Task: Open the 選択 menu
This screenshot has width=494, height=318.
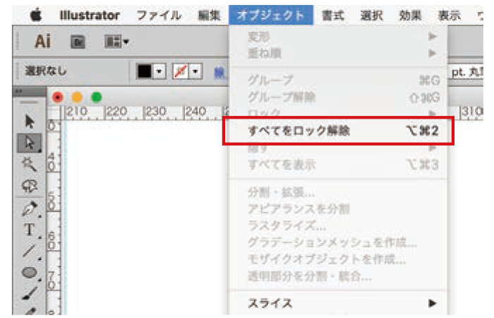Action: [371, 15]
